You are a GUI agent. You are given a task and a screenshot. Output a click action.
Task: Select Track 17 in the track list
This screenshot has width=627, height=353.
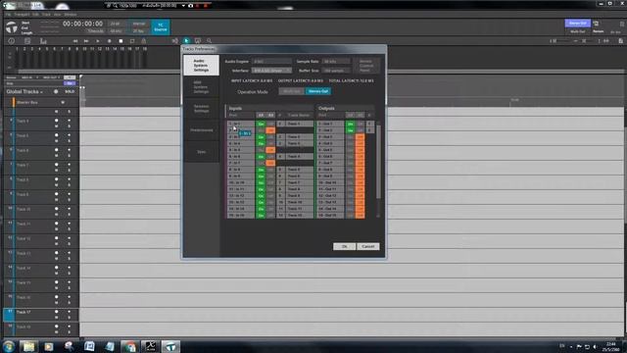pos(41,315)
